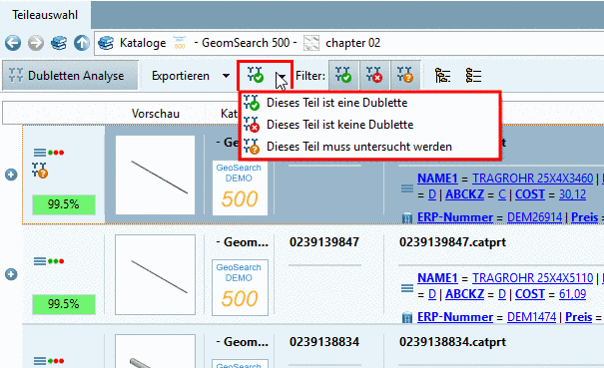Click the lines icon beside NAME1 TRAGROHR 25X4X5110
604x368 pixels.
(407, 288)
